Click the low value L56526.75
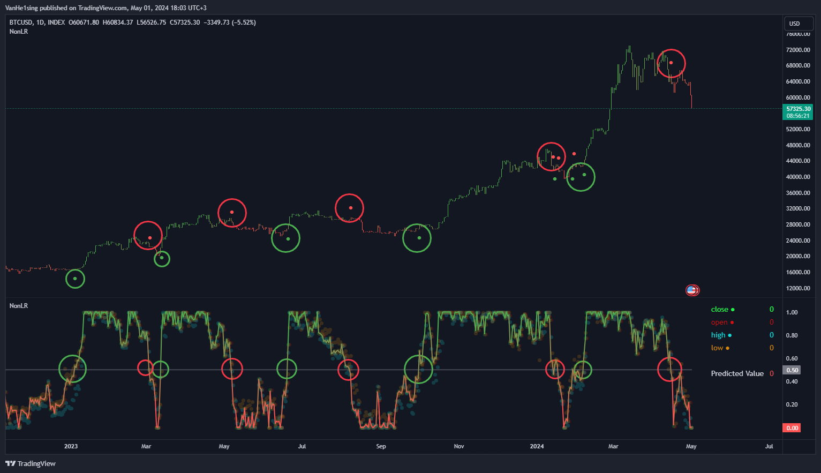Screen dimensions: 821x473 152,22
